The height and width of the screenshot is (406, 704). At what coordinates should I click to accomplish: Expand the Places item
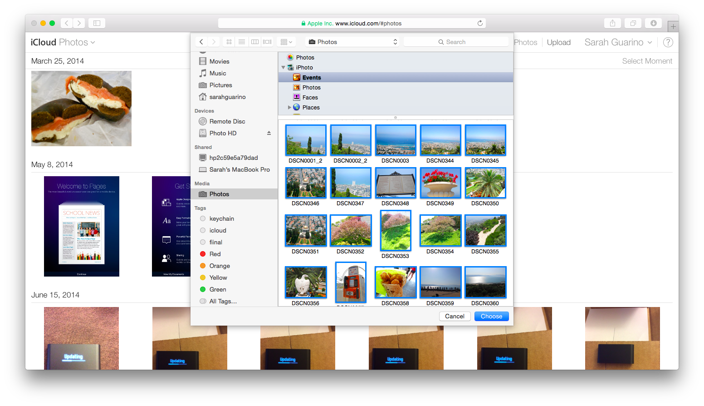coord(289,108)
